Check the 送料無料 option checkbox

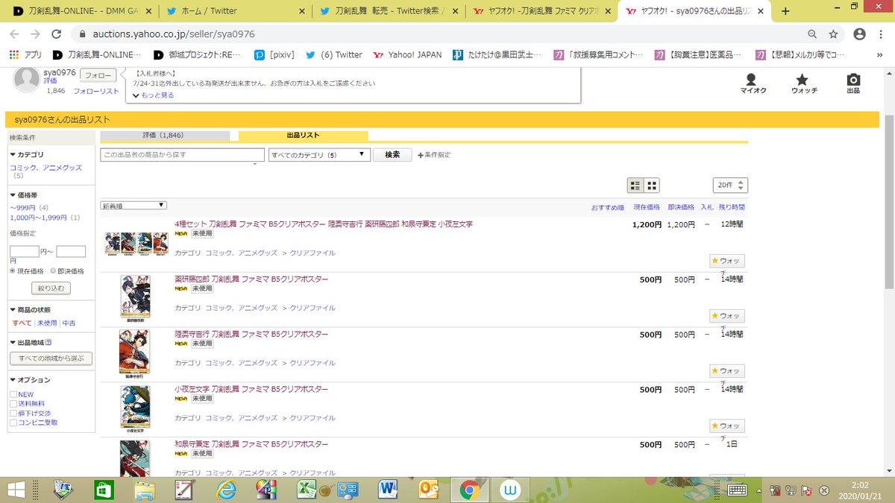pos(13,404)
